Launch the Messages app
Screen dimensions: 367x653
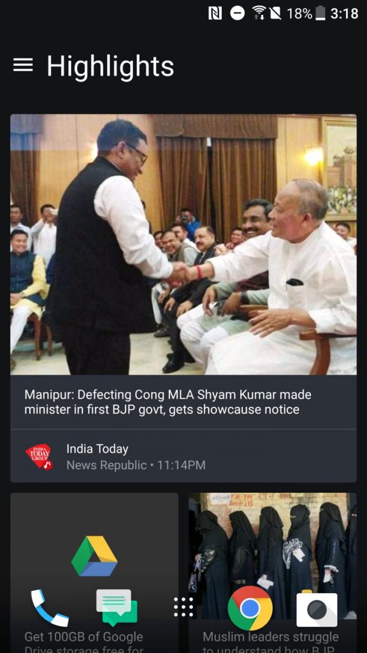(x=117, y=608)
